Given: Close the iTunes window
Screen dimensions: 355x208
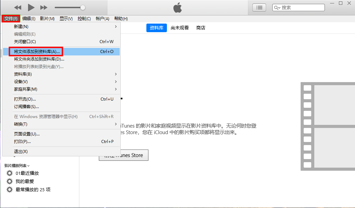Looking at the screenshot, I should [x=349, y=3].
